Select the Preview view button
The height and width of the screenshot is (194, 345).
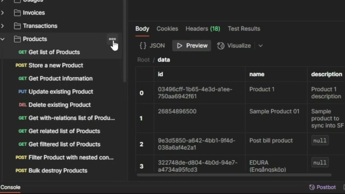(192, 46)
